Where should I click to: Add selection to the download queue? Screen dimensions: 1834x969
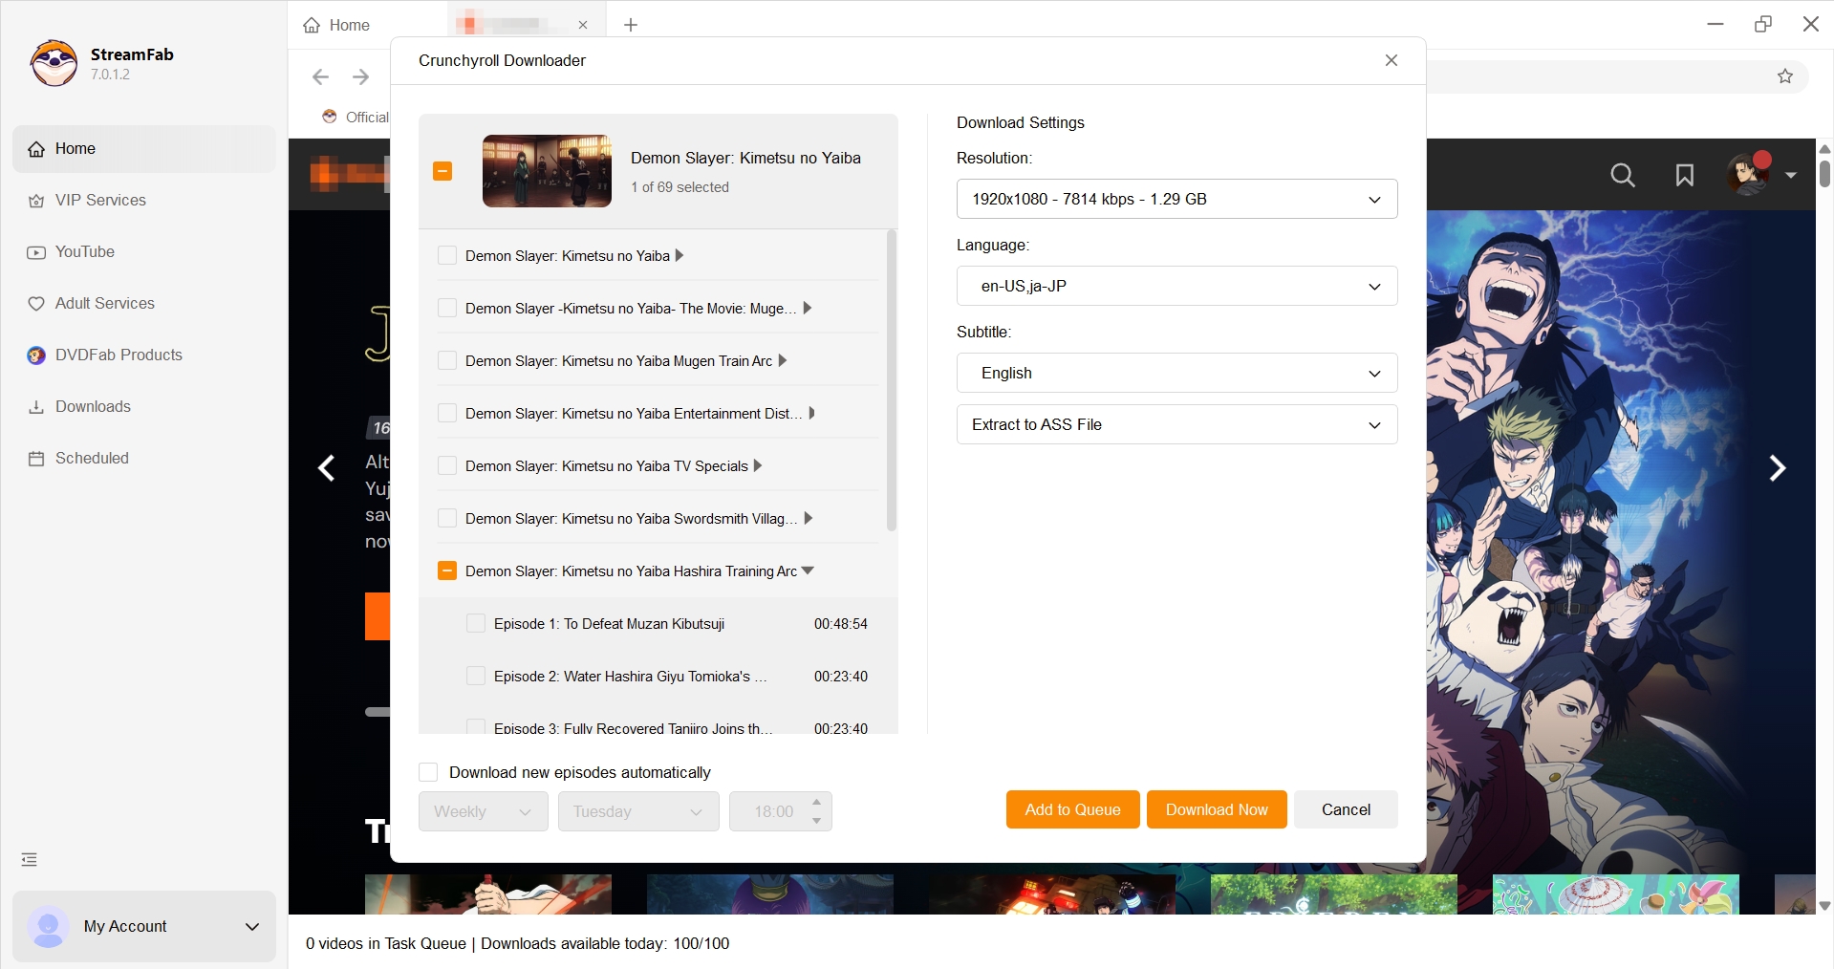[1071, 809]
